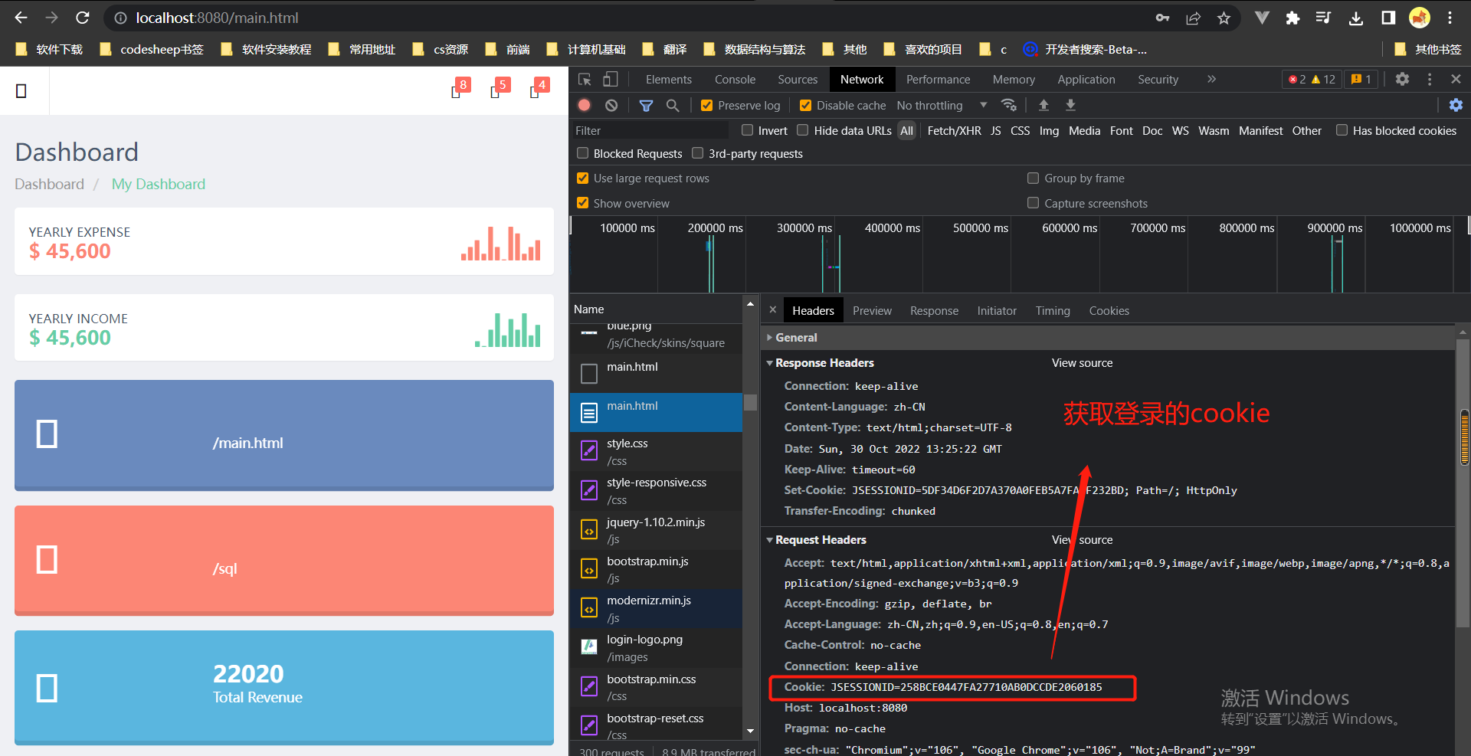Viewport: 1471px width, 756px height.
Task: Click the notification icon with badge 8
Action: pos(460,88)
